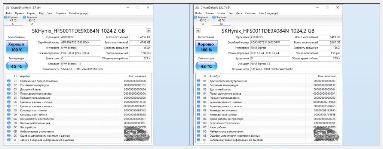
Task: Click status orb of attribute 09 in left window
Action: coord(9,115)
